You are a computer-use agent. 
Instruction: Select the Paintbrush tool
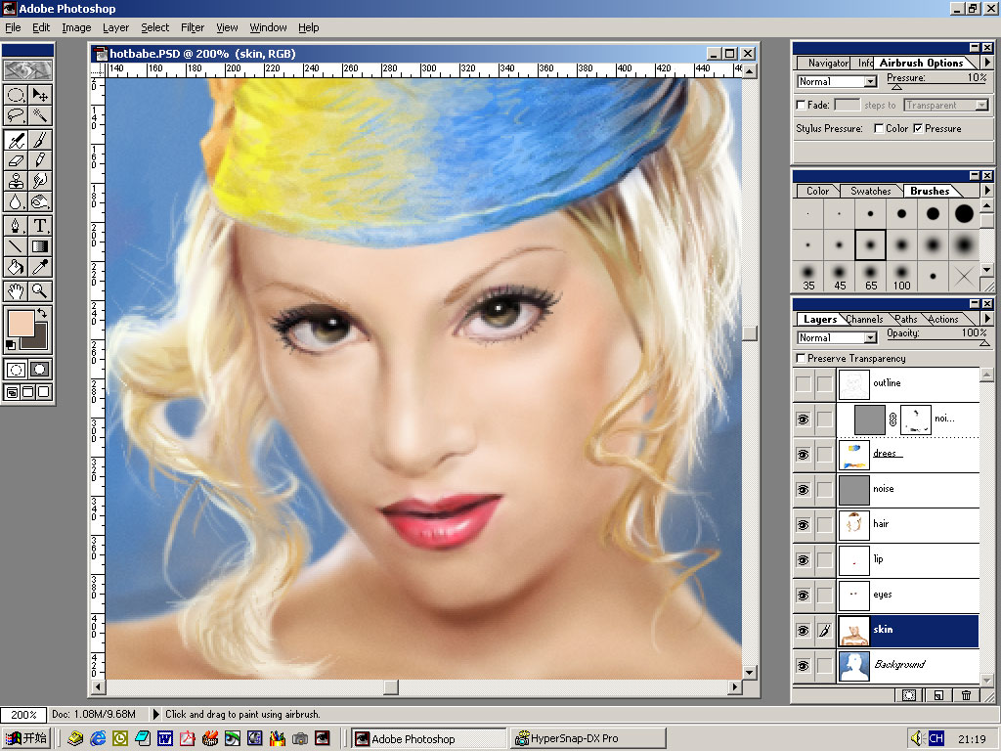pos(39,140)
